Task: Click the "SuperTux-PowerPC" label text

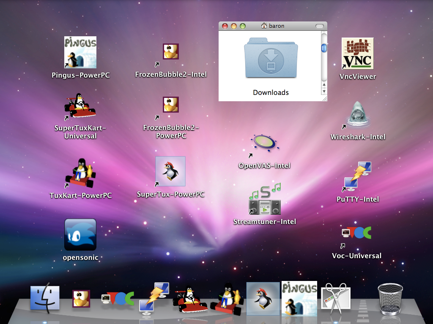Action: 171,194
